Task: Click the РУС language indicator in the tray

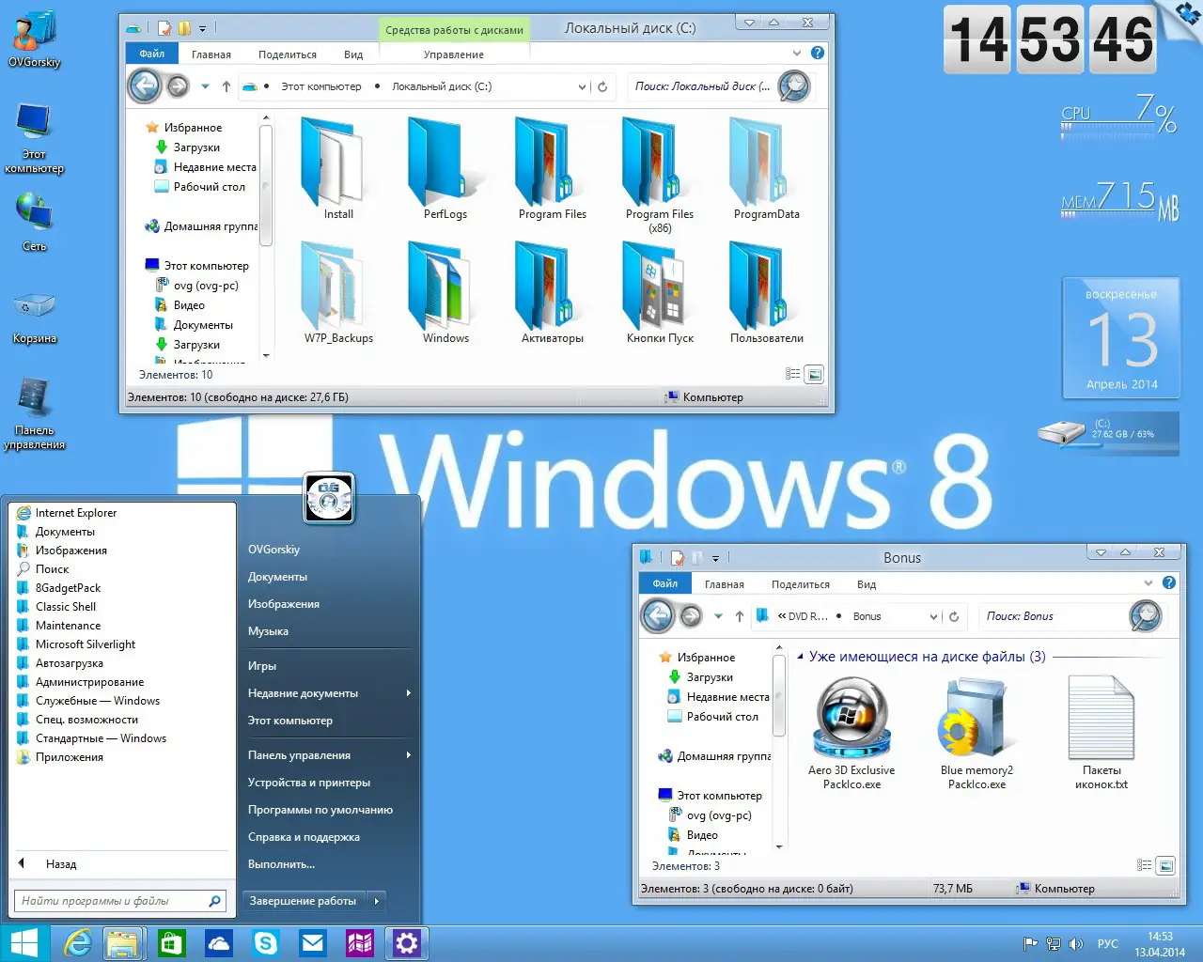Action: pyautogui.click(x=1108, y=944)
